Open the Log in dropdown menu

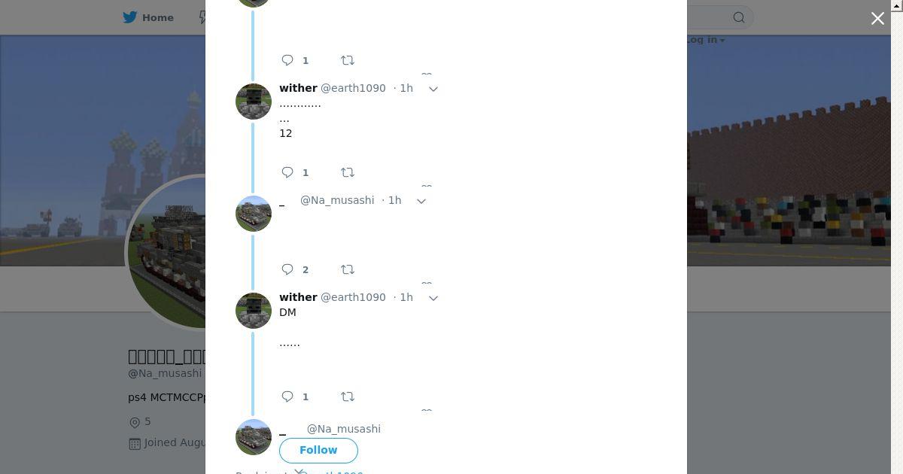pyautogui.click(x=705, y=40)
